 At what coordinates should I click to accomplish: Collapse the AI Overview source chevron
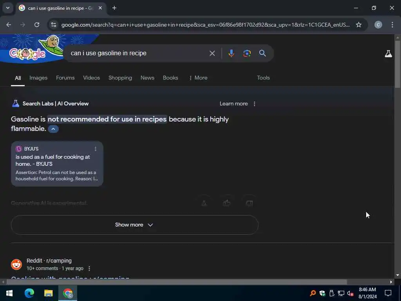click(x=53, y=129)
